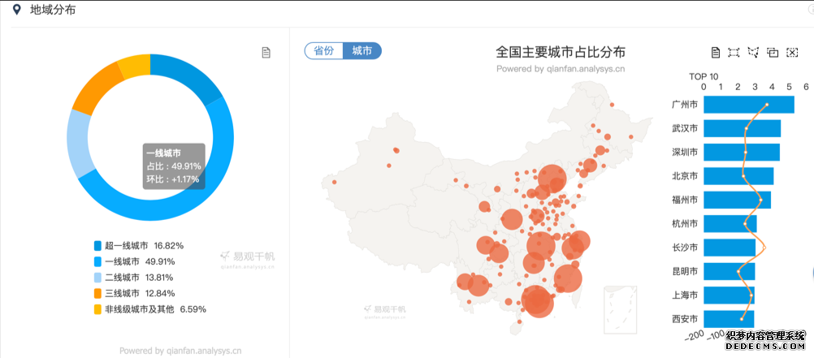Viewport: 814px width, 358px height.
Task: Click the 全国主要城市占比分布 chart title
Action: [x=561, y=53]
